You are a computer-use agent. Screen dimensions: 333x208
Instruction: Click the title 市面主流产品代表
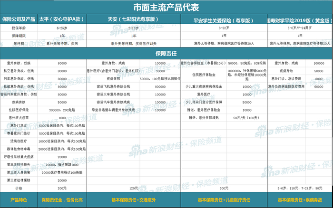point(166,8)
